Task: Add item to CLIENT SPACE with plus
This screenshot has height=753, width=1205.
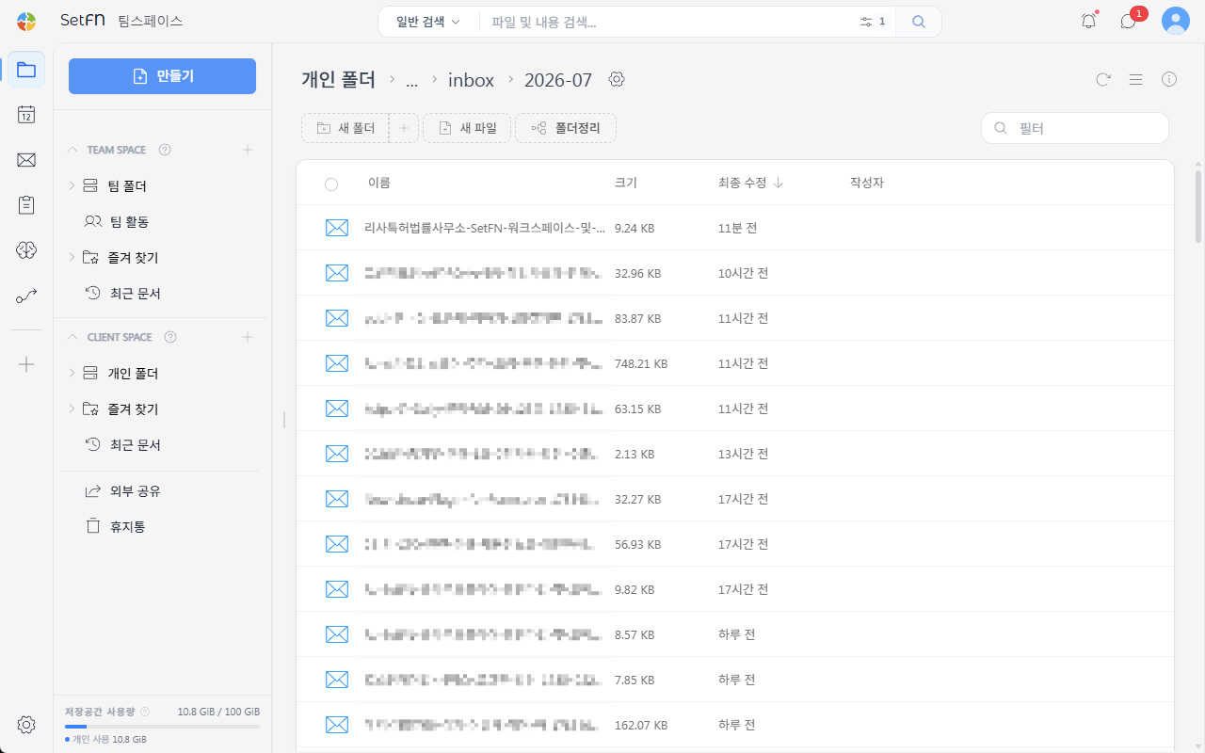Action: pos(248,337)
